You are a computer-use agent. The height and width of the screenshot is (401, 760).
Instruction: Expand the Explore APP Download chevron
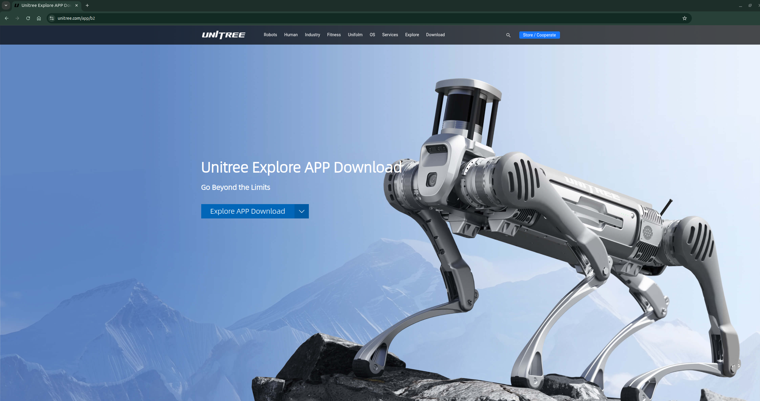(x=301, y=211)
